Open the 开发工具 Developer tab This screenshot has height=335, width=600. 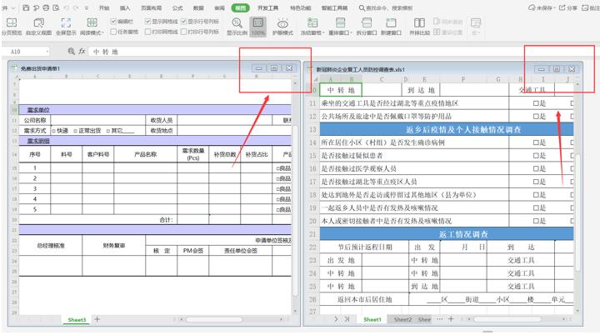tap(267, 7)
